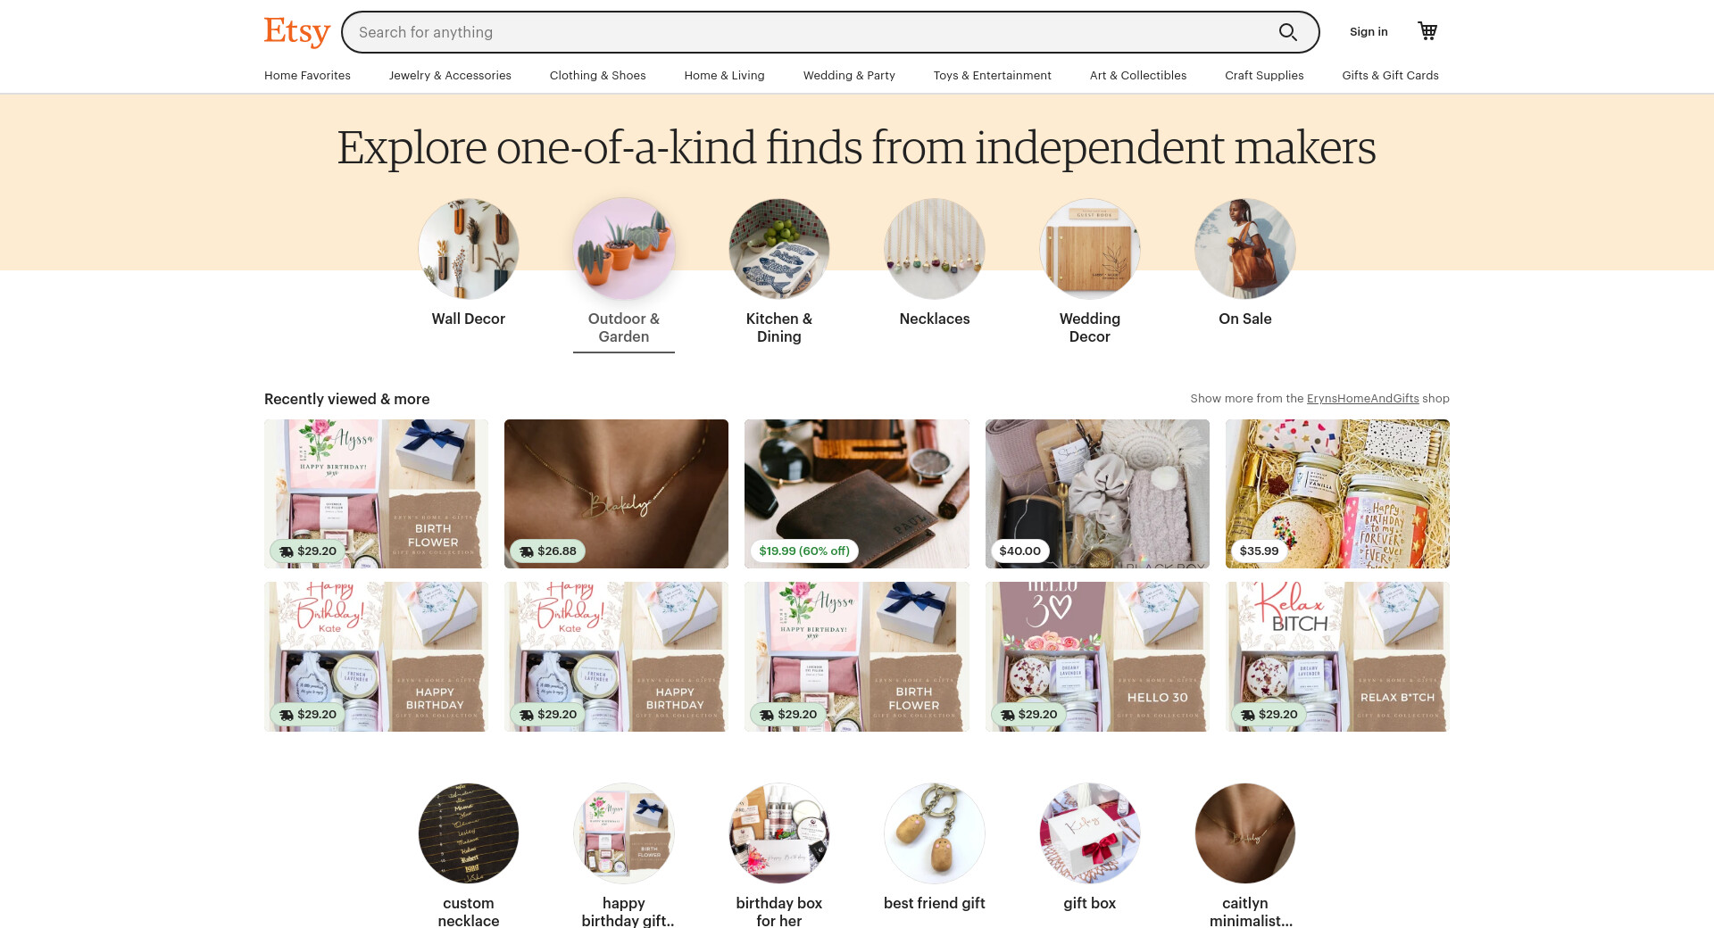1714x928 pixels.
Task: Click the Outdoor & Garden category link
Action: coord(624,327)
